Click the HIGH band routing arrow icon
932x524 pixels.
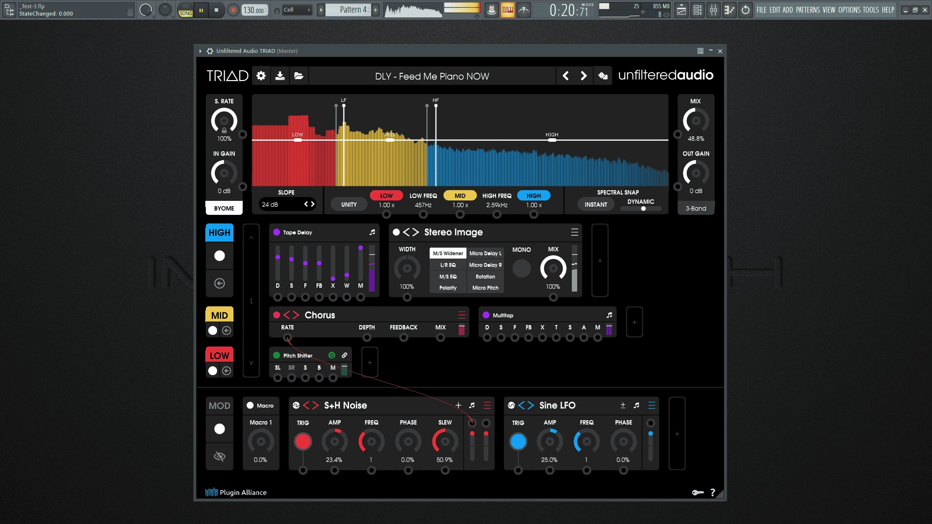(219, 283)
